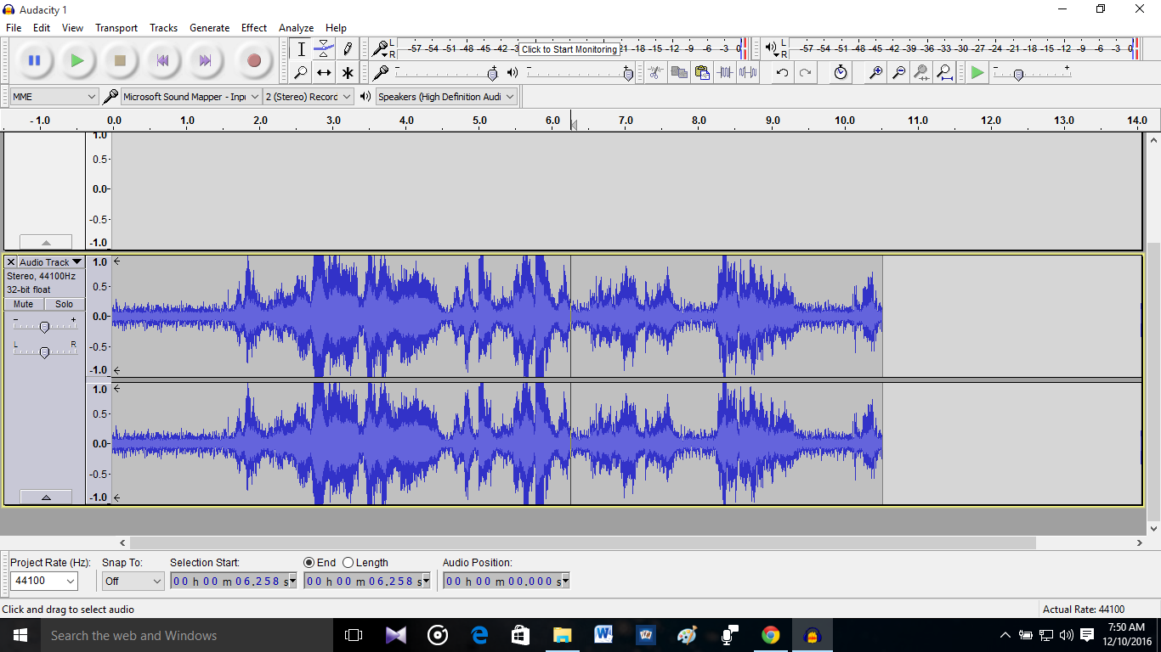Open the Edit menu
Image resolution: width=1161 pixels, height=652 pixels.
coord(42,28)
